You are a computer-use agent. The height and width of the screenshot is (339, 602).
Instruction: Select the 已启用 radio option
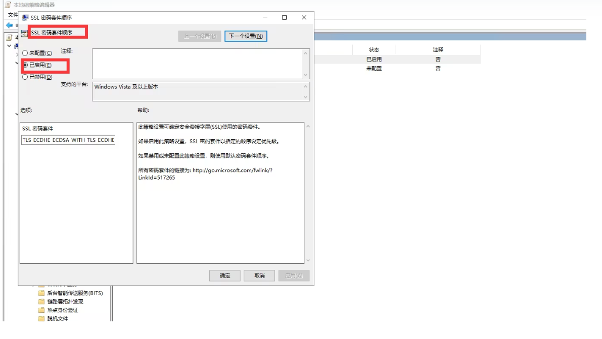[x=25, y=65]
